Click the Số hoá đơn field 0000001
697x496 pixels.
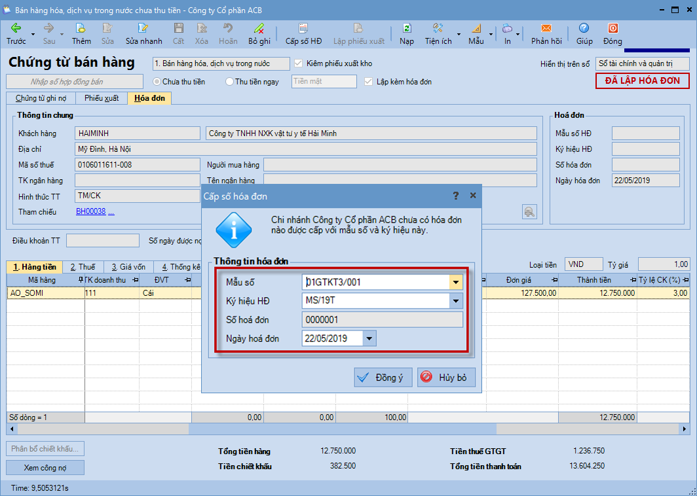(x=383, y=320)
